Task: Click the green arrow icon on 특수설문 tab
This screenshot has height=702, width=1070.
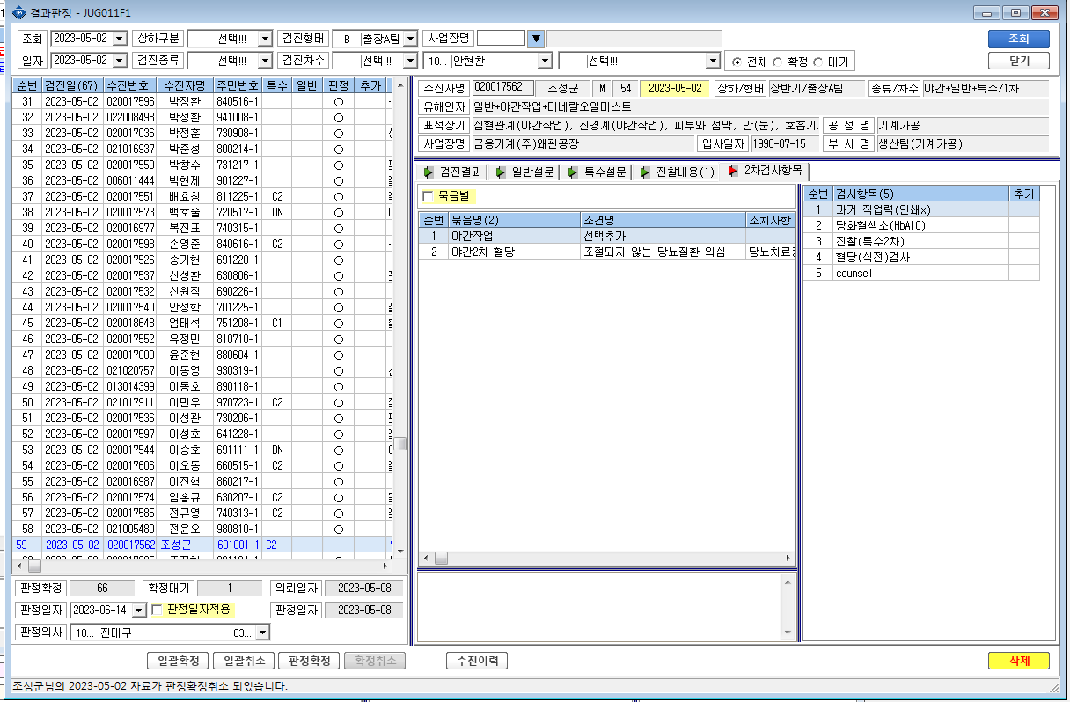Action: [573, 172]
